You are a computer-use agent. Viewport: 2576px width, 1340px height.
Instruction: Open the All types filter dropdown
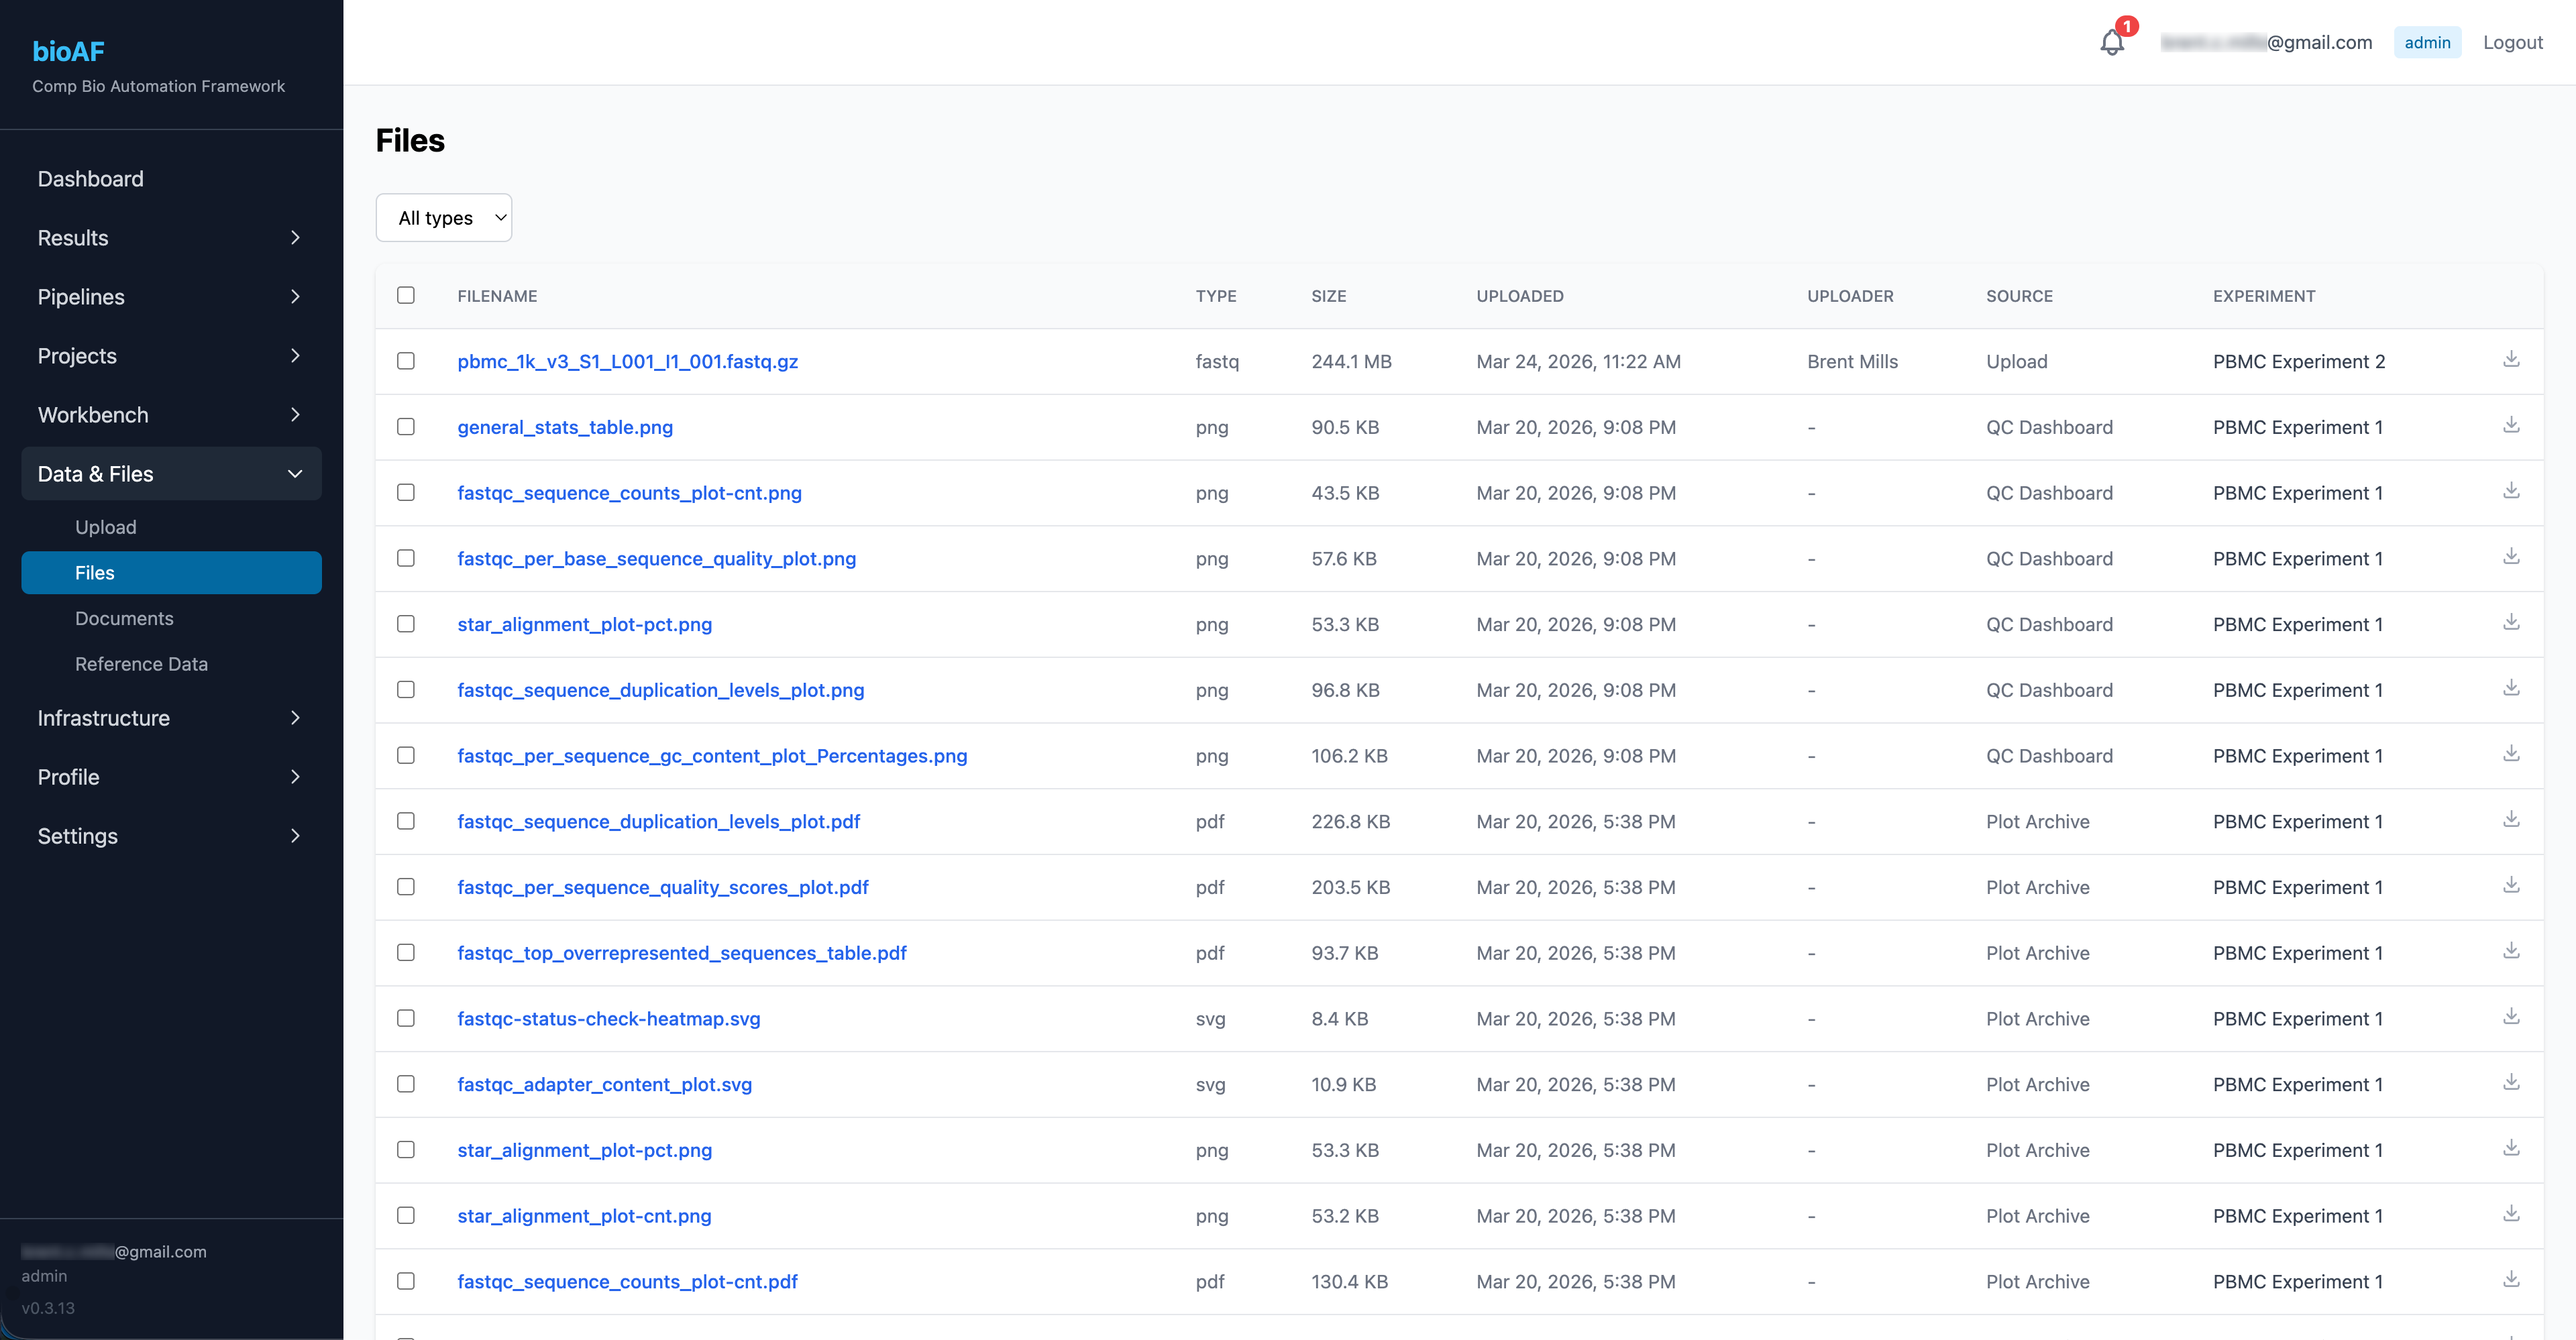coord(444,218)
